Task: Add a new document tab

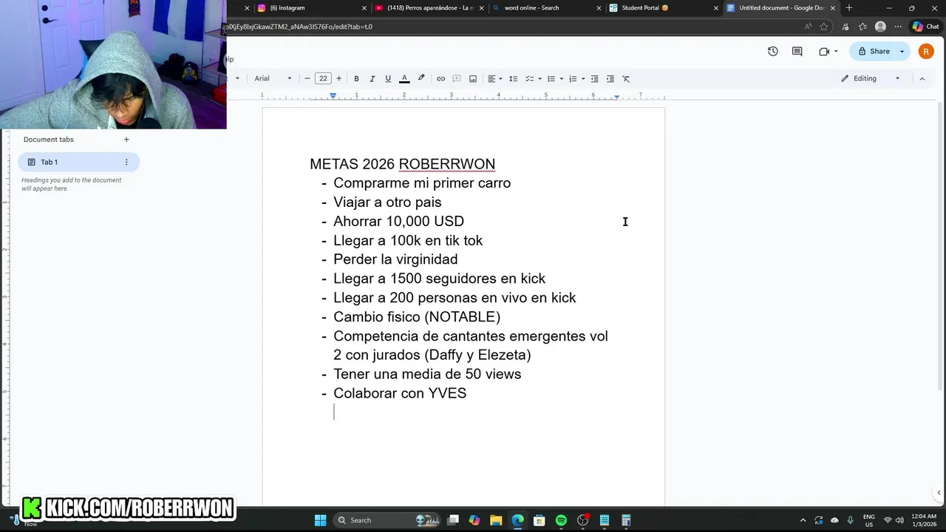Action: [x=126, y=139]
